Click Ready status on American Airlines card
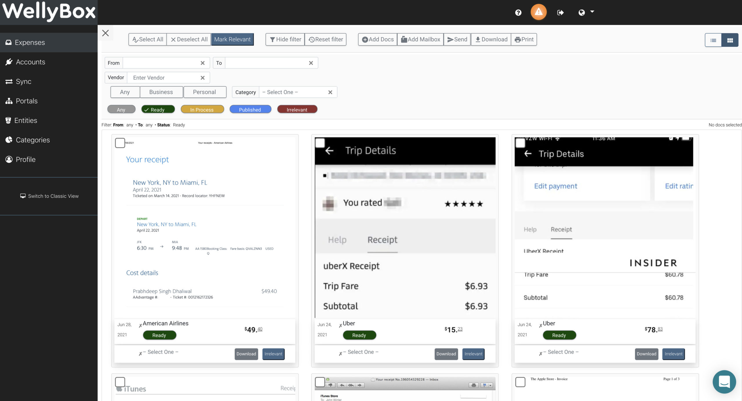Image resolution: width=742 pixels, height=401 pixels. (159, 335)
